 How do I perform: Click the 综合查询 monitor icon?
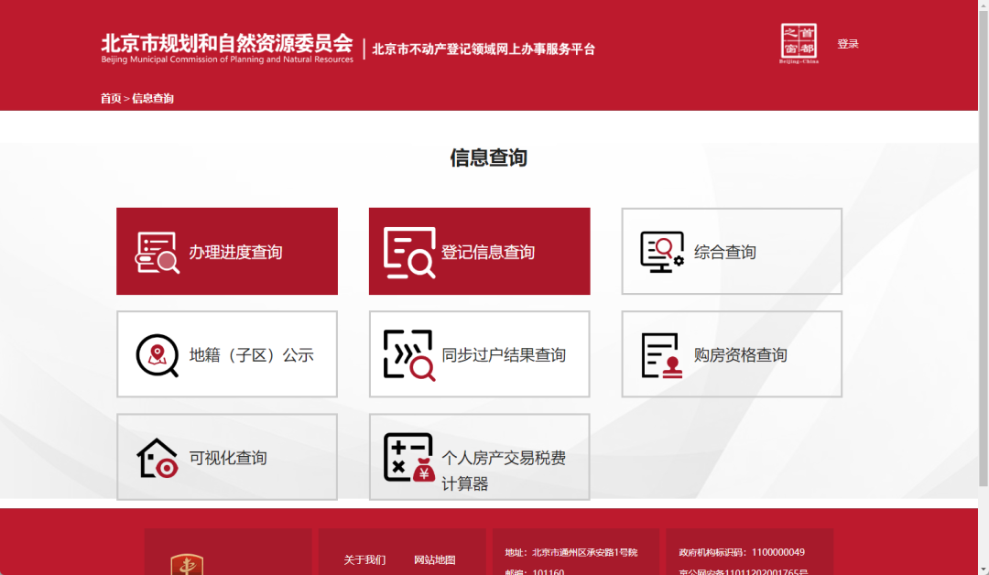[662, 252]
